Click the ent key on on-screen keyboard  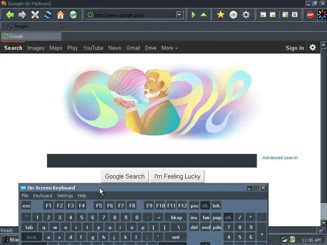176,237
